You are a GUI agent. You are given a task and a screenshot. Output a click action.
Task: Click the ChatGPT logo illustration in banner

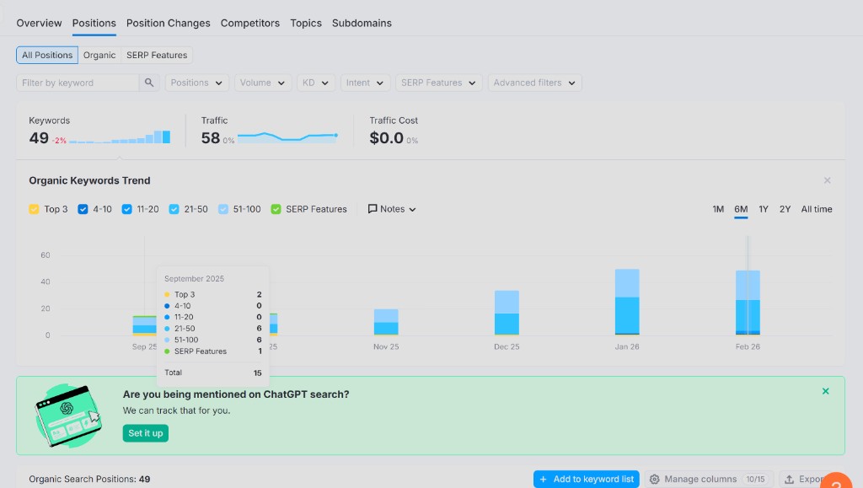coord(68,416)
